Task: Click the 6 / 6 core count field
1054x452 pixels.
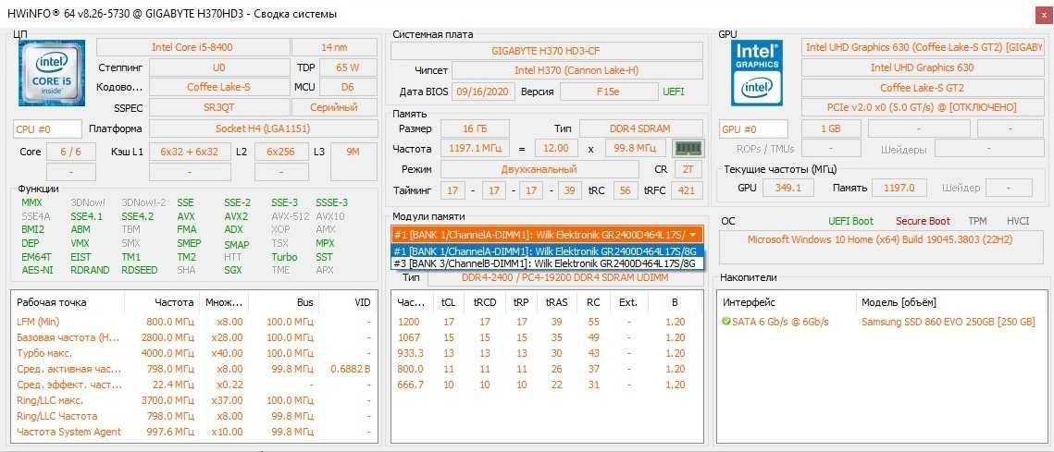Action: 70,152
